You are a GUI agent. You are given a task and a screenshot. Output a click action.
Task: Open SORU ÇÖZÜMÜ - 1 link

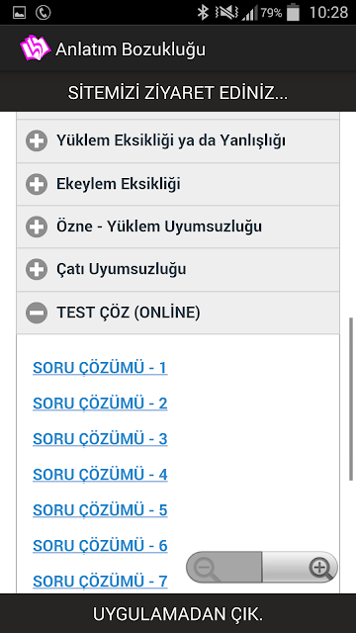coord(100,368)
